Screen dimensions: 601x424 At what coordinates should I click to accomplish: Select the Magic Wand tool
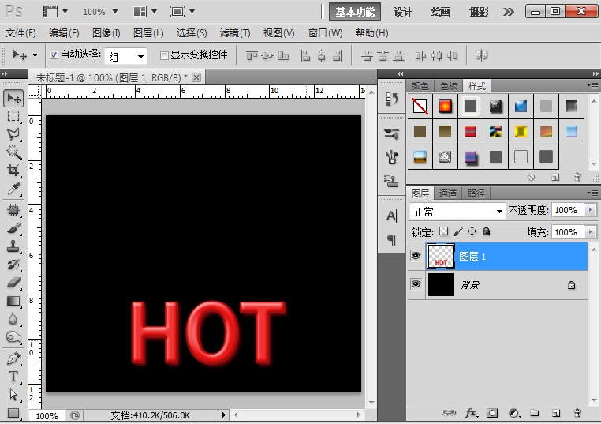pyautogui.click(x=13, y=152)
